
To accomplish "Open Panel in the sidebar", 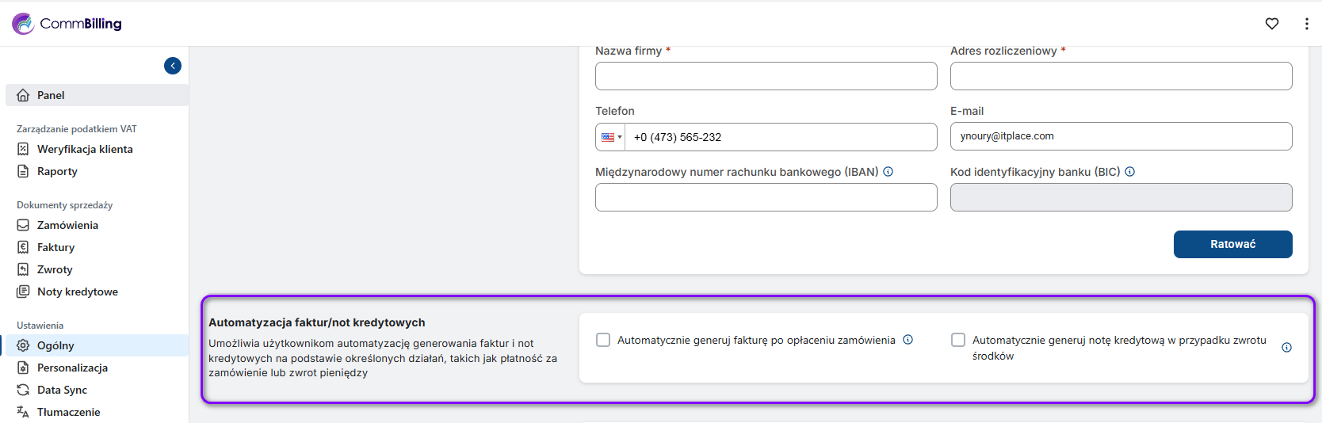I will (x=51, y=95).
